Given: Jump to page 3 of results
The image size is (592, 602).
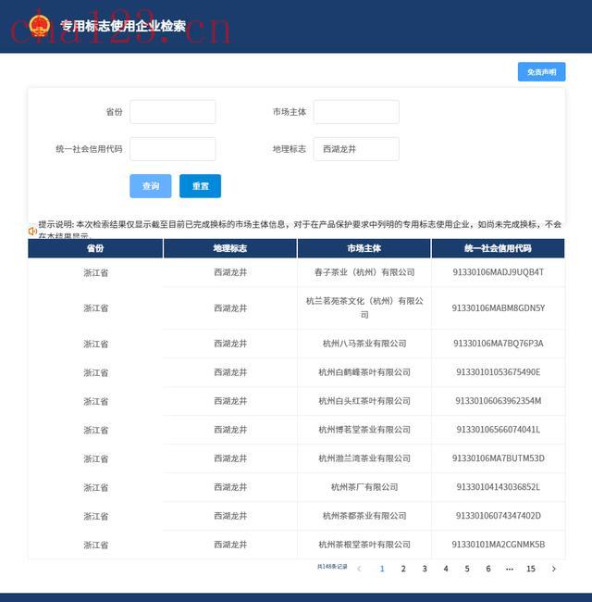Looking at the screenshot, I should (425, 569).
